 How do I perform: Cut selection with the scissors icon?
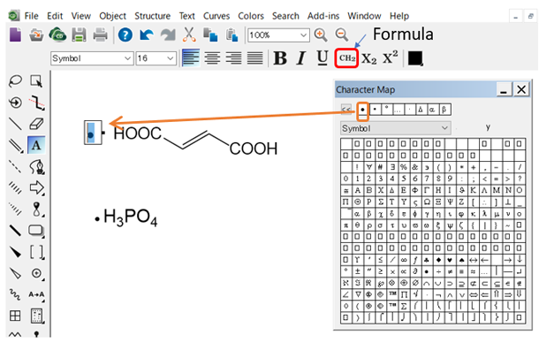tap(189, 34)
